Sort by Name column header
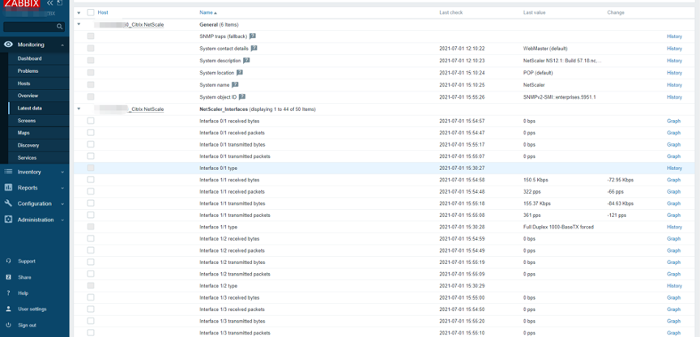This screenshot has width=700, height=337. pyautogui.click(x=208, y=12)
